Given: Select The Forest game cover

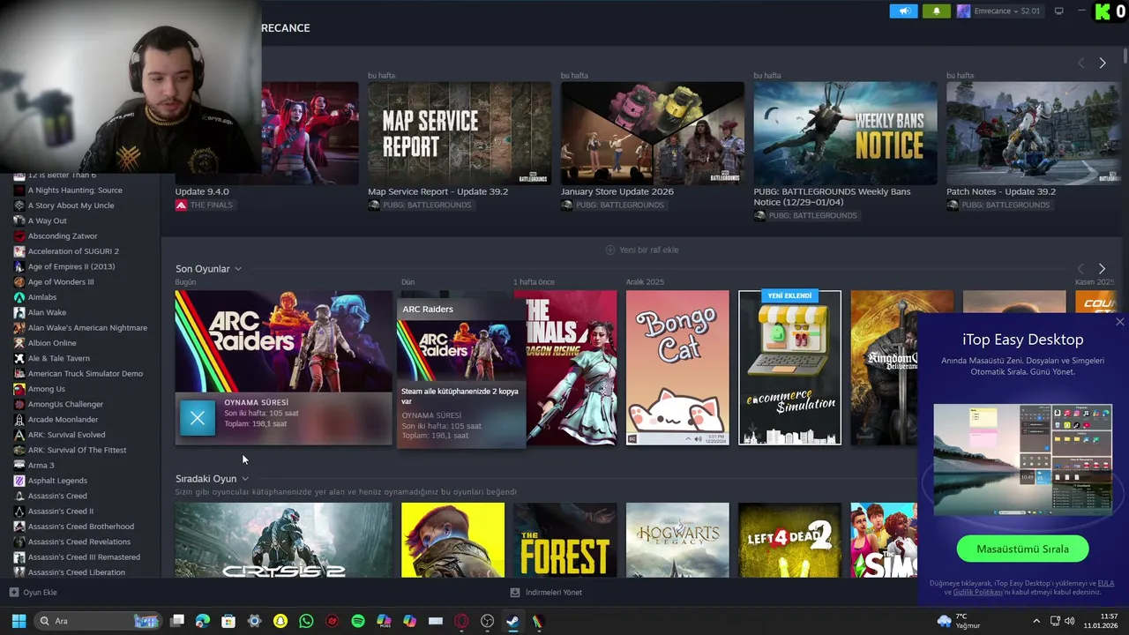Looking at the screenshot, I should tap(565, 540).
